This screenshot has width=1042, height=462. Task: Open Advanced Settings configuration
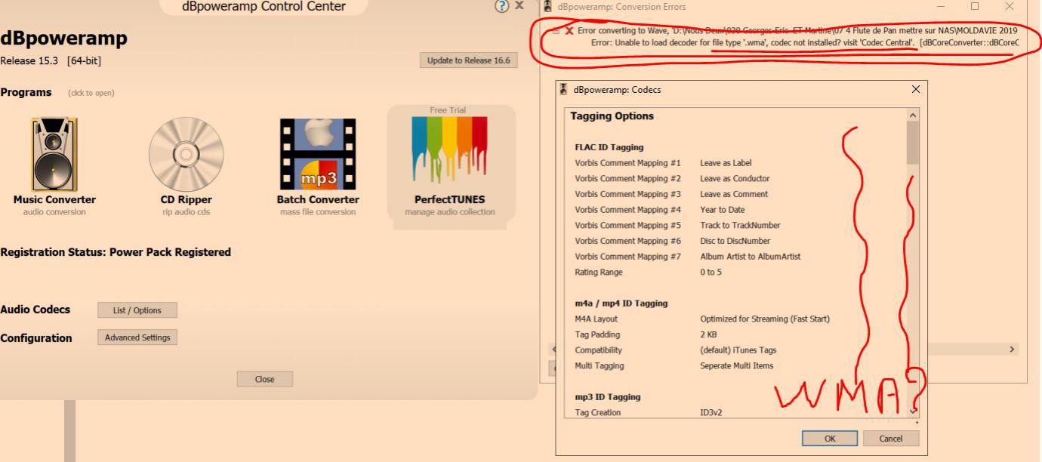(137, 337)
